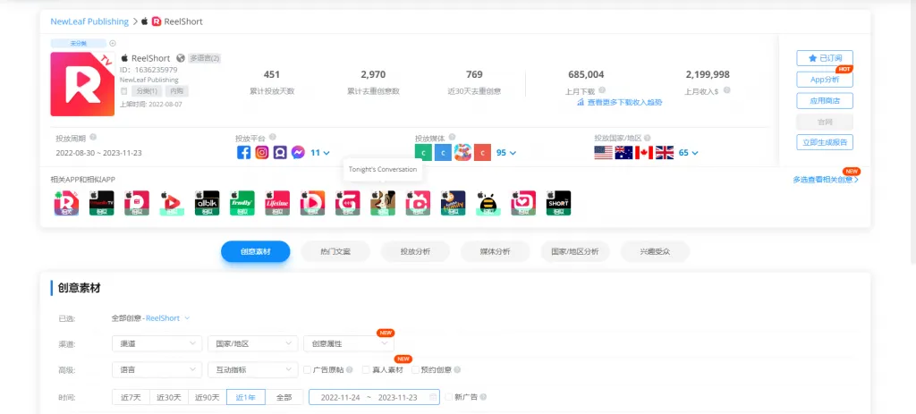Select the 近30天 time range
The height and width of the screenshot is (414, 916).
169,397
